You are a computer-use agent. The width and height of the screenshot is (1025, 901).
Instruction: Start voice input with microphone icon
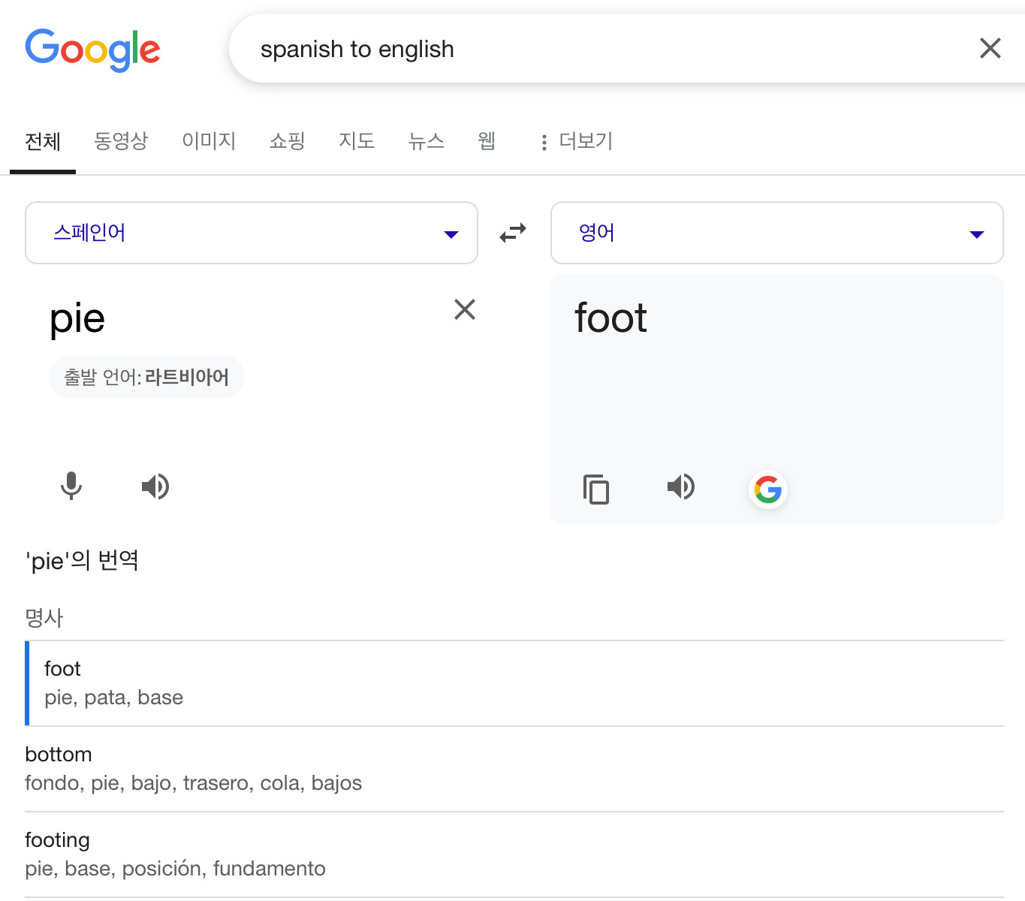coord(71,487)
